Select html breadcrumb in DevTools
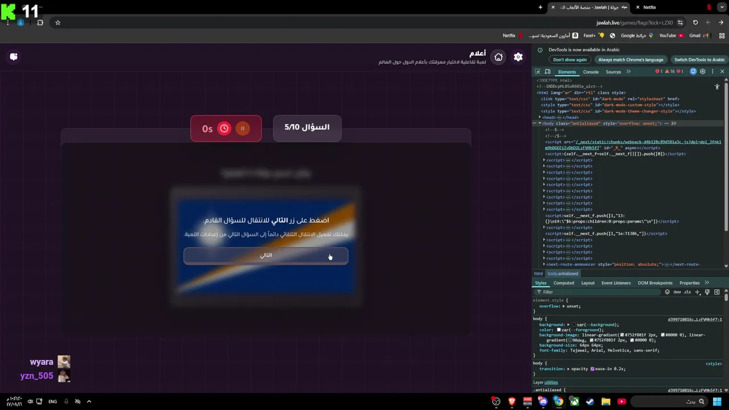Image resolution: width=729 pixels, height=410 pixels. [x=538, y=274]
